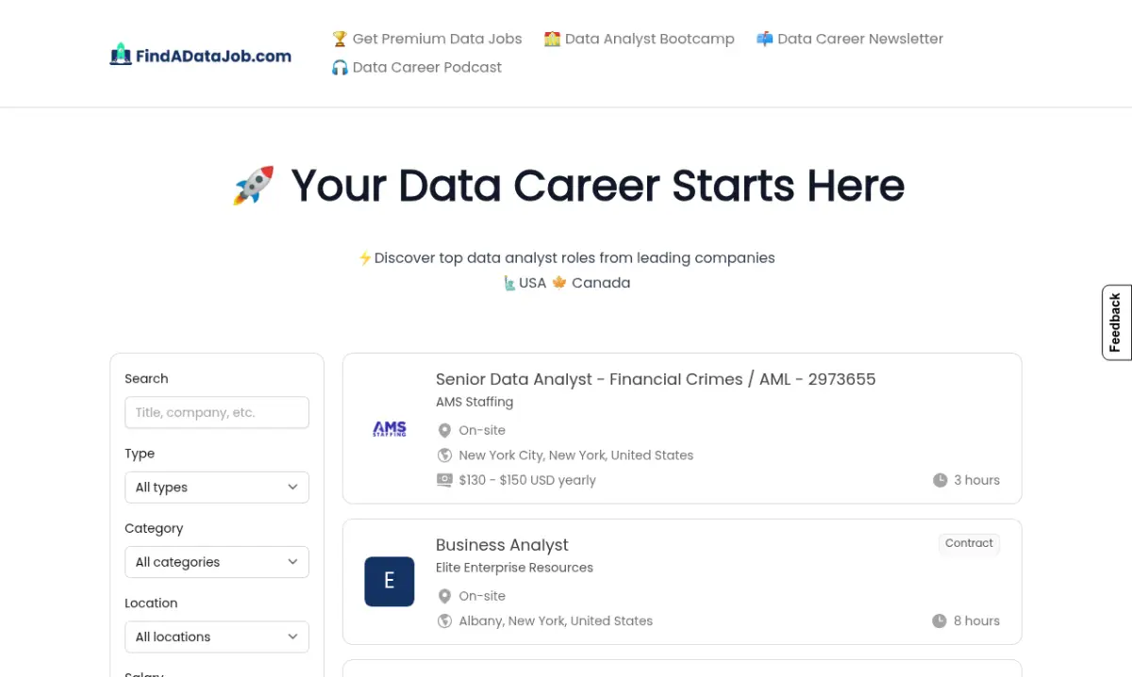Select the Senior Data Analyst - Financial Crimes job

656,379
